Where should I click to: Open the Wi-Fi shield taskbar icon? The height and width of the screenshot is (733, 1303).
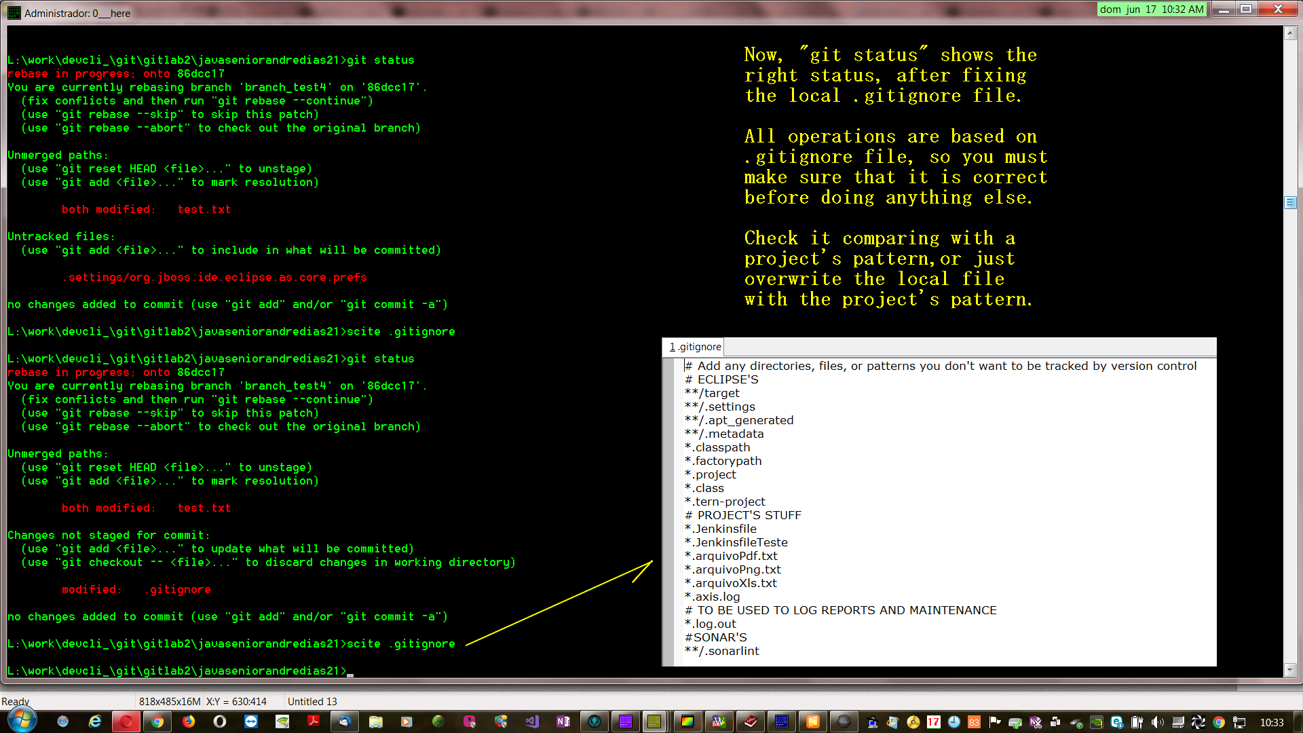tap(282, 721)
